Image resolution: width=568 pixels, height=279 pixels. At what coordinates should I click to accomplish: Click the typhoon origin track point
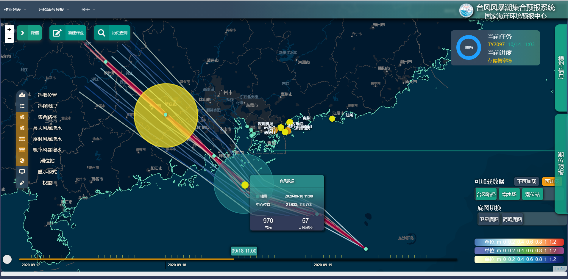click(366, 249)
